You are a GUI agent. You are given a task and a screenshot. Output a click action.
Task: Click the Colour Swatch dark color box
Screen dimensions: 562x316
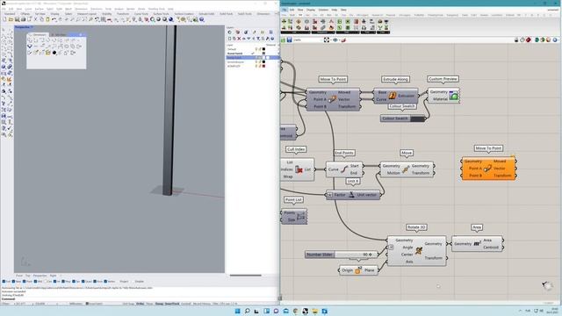[x=417, y=118]
